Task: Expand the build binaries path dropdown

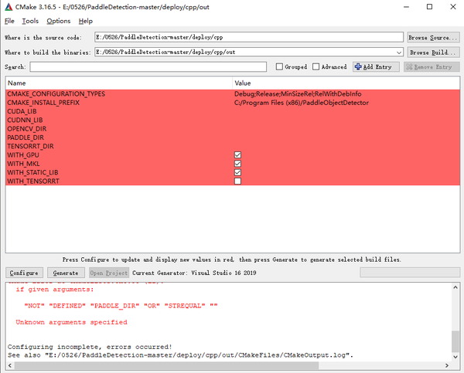Action: point(399,53)
